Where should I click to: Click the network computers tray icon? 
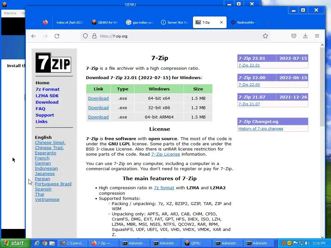pyautogui.click(x=302, y=243)
